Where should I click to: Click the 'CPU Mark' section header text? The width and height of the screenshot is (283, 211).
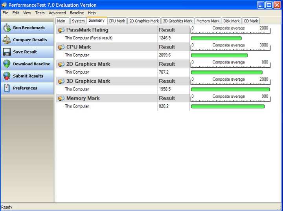coord(79,47)
